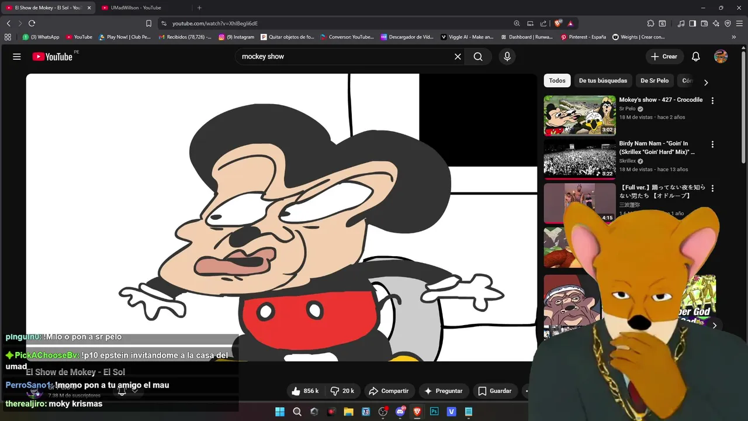Screen dimensions: 748x421
Task: Select the 'De tus búsquedas' chip
Action: tap(603, 81)
